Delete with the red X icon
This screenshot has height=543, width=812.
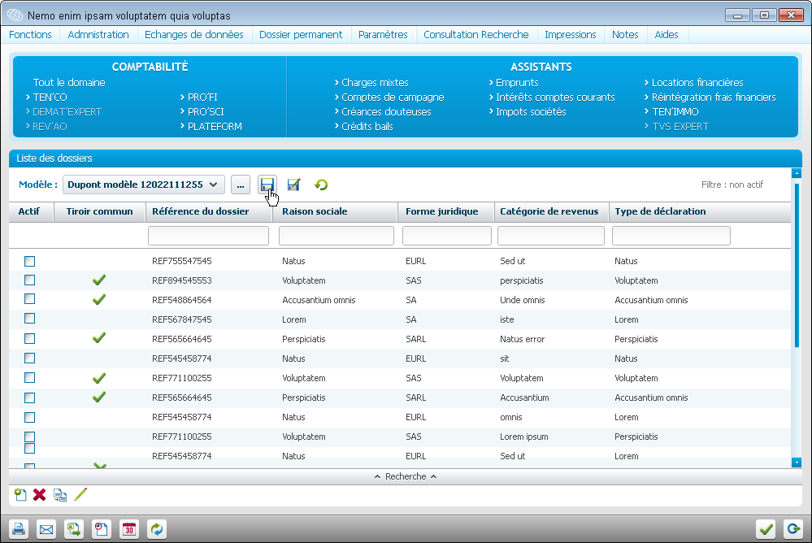[39, 494]
